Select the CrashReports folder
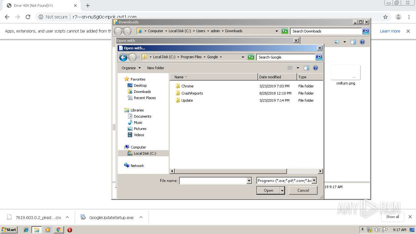Viewport: 416px width, 234px height. click(192, 93)
